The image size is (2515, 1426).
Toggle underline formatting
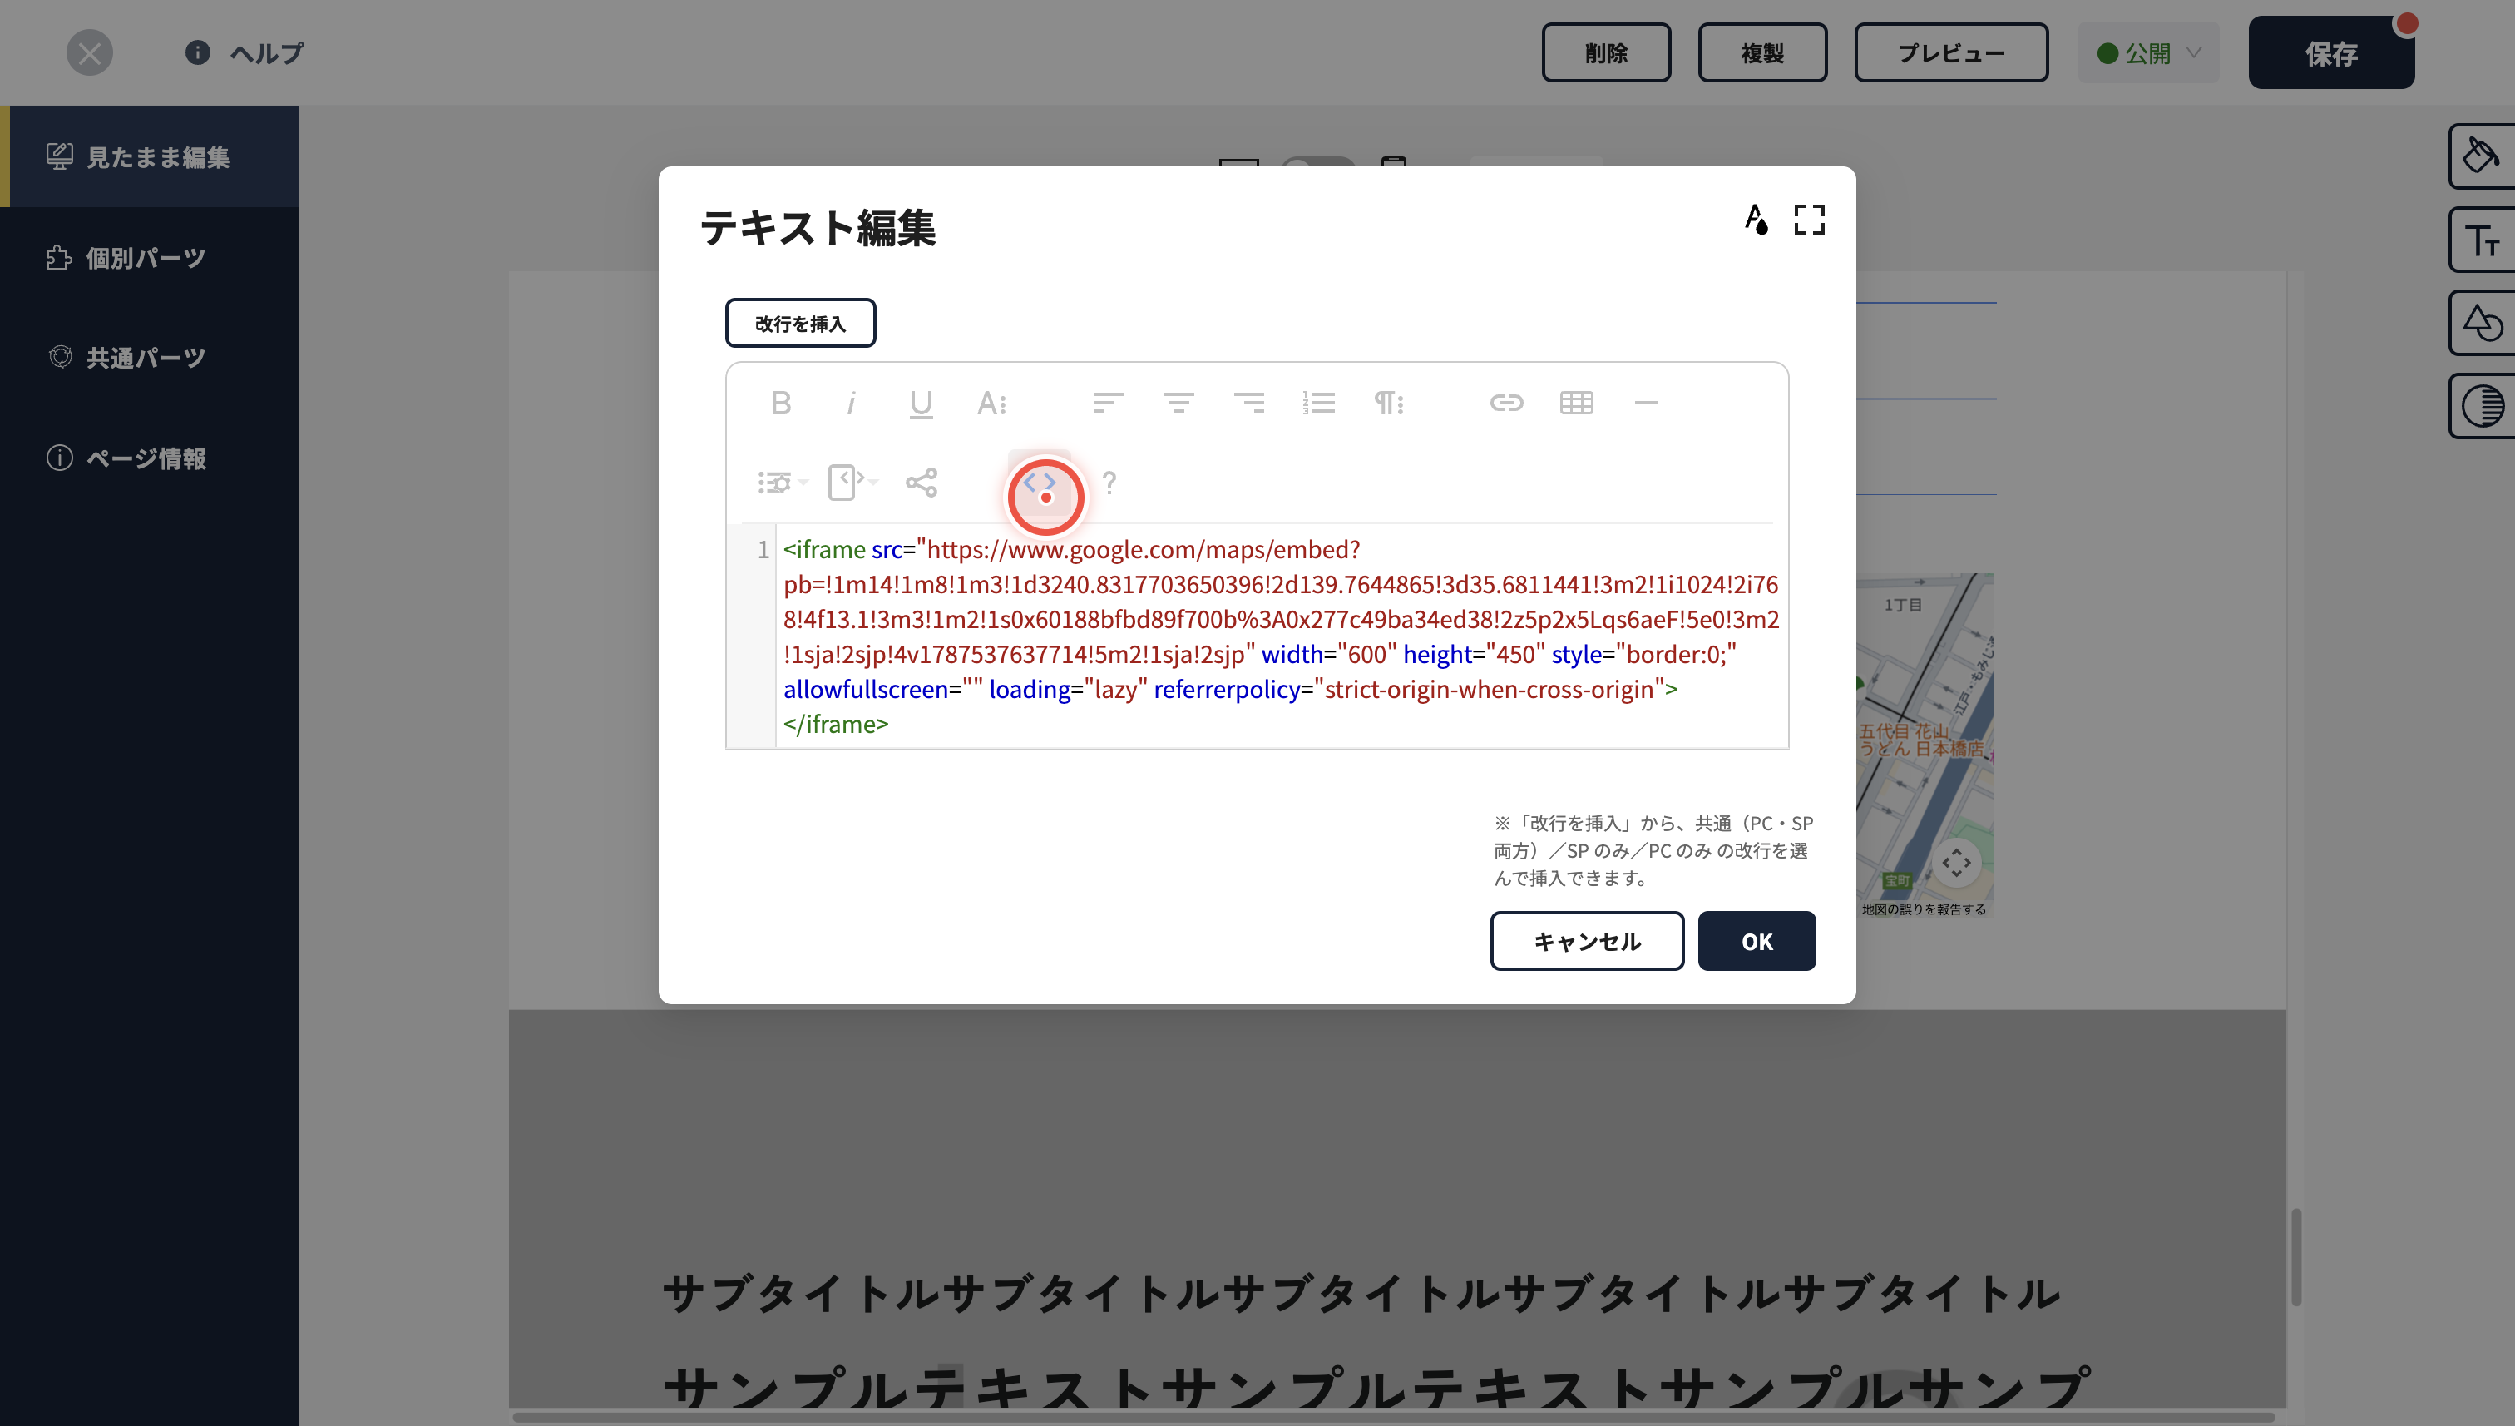point(920,403)
